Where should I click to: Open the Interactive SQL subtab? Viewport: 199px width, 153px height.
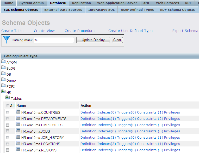(101, 10)
